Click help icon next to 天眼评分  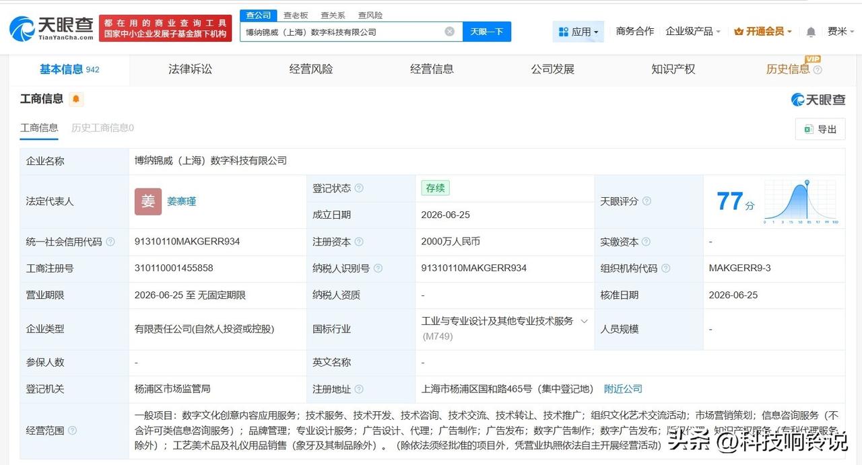646,201
